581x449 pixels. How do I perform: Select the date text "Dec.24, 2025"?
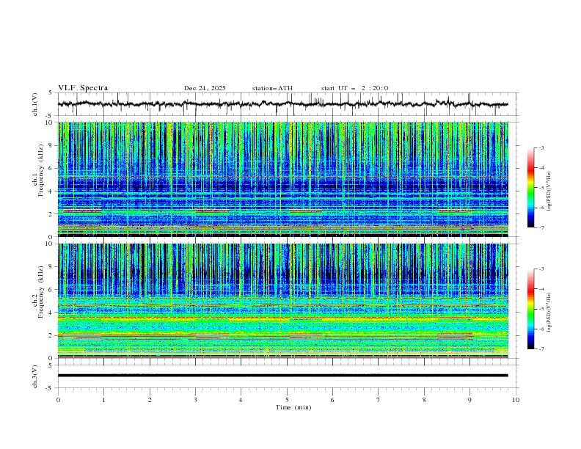pos(205,88)
